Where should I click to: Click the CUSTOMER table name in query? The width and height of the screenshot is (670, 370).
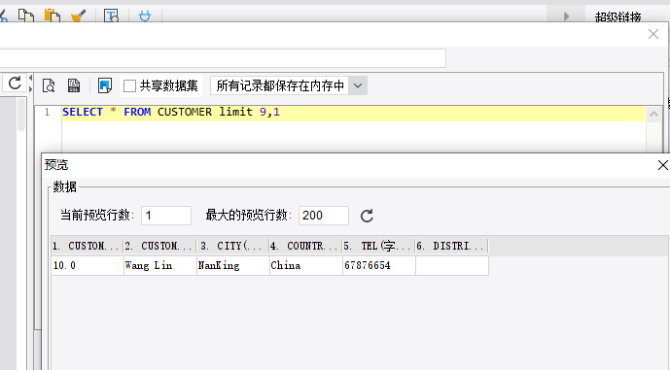point(185,112)
